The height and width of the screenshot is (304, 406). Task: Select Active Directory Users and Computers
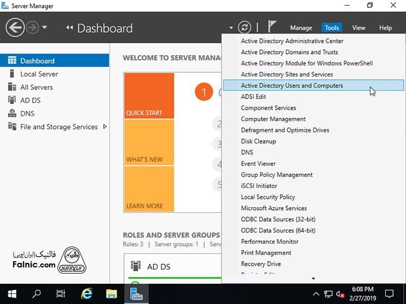pos(292,86)
